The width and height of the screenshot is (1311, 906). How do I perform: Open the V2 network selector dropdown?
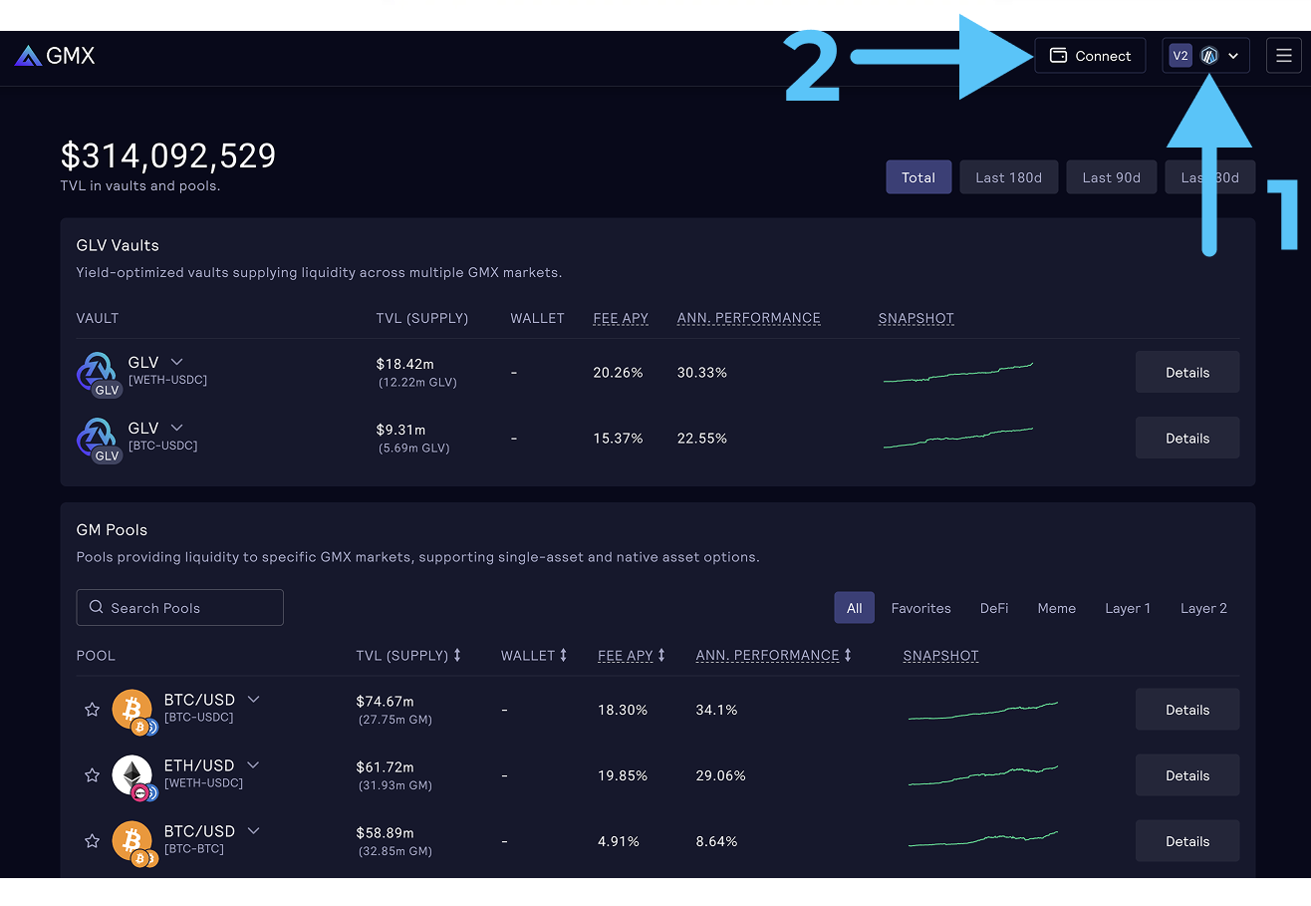1205,56
